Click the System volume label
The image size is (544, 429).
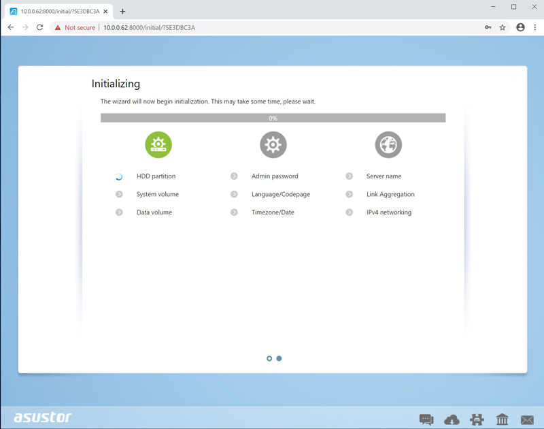coord(158,194)
